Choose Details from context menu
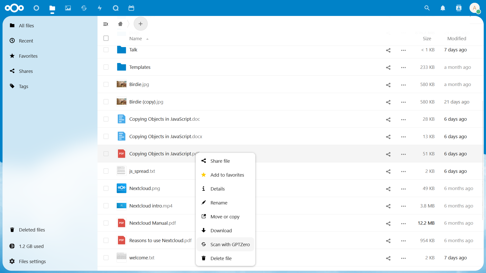Image resolution: width=486 pixels, height=273 pixels. click(x=225, y=189)
